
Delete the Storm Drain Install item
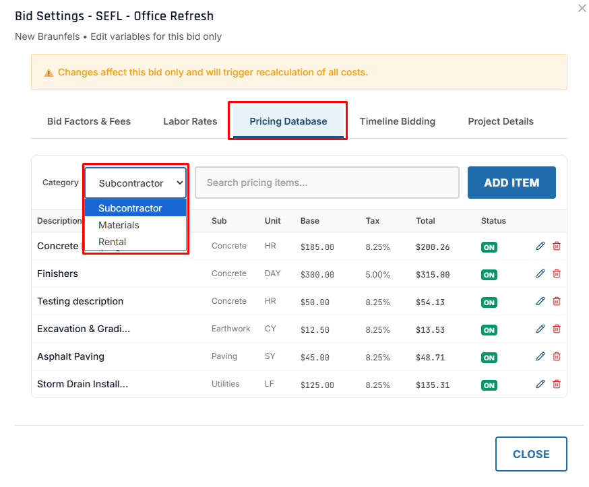click(x=557, y=384)
